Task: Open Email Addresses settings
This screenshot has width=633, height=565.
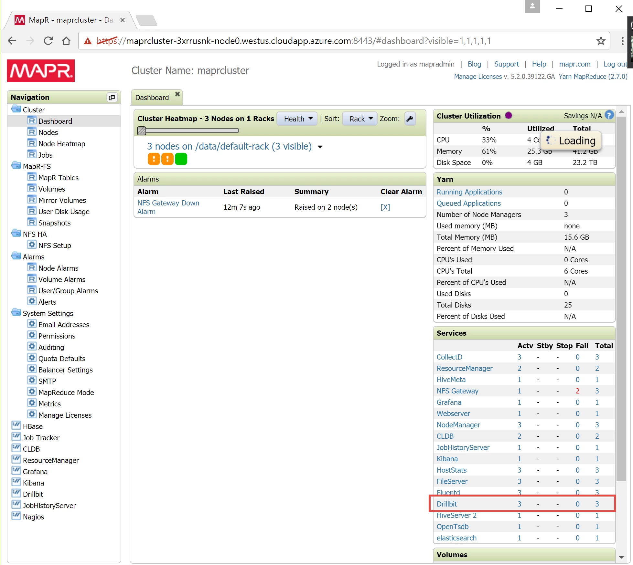Action: [x=64, y=325]
